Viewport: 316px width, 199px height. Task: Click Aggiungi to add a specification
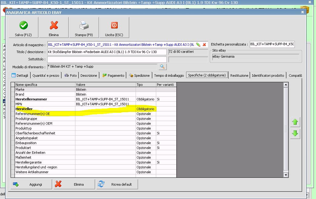(x=31, y=184)
